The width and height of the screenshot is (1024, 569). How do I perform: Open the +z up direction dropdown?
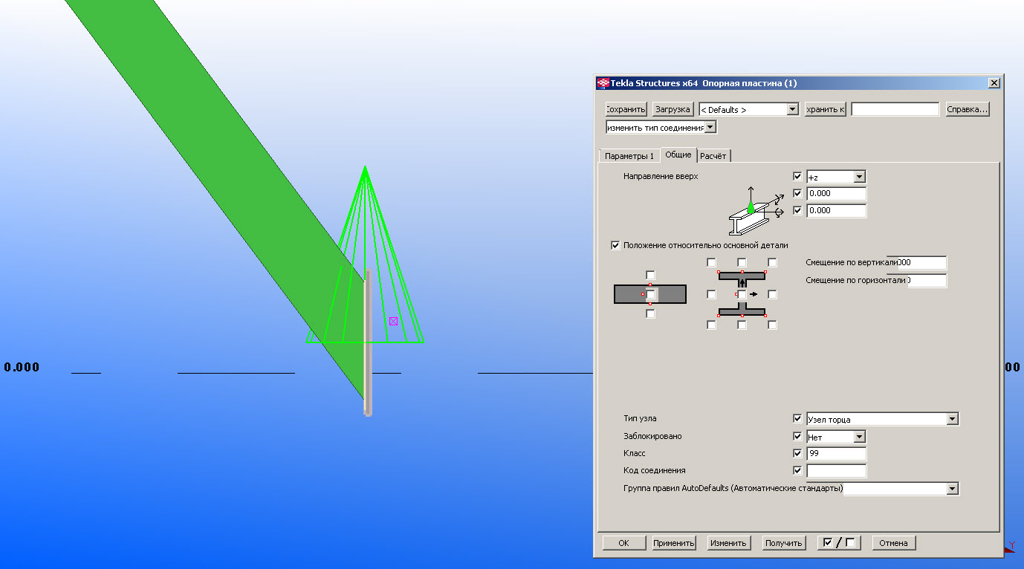pyautogui.click(x=859, y=177)
